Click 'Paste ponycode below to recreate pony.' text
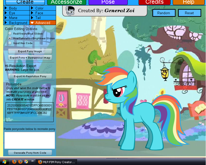Viewport: 206px width, 165px height. [x=30, y=129]
